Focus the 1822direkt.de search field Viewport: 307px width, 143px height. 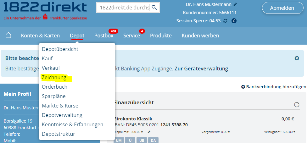tap(124, 8)
